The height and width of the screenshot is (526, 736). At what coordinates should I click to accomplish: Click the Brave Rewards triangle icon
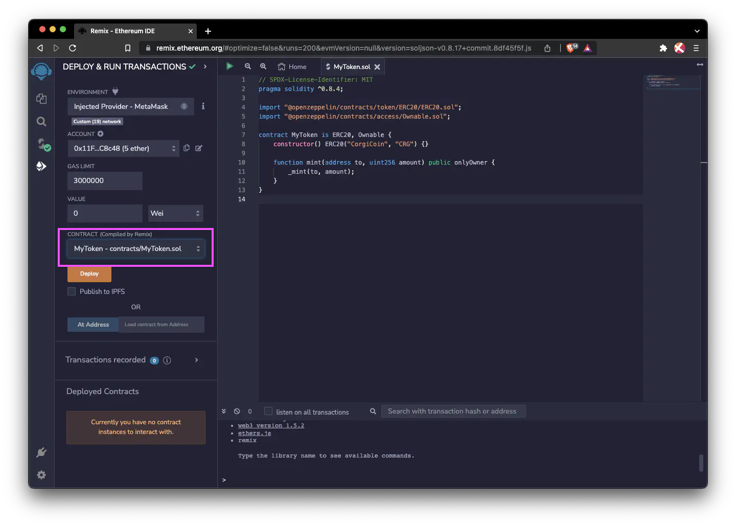588,48
